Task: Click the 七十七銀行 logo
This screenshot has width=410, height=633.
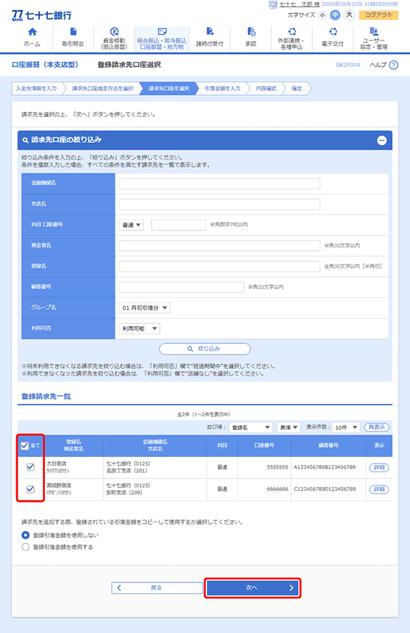Action: [42, 15]
